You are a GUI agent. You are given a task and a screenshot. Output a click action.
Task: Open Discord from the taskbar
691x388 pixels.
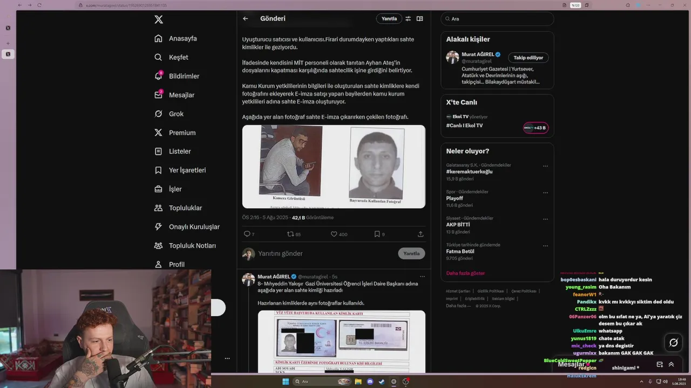point(370,382)
